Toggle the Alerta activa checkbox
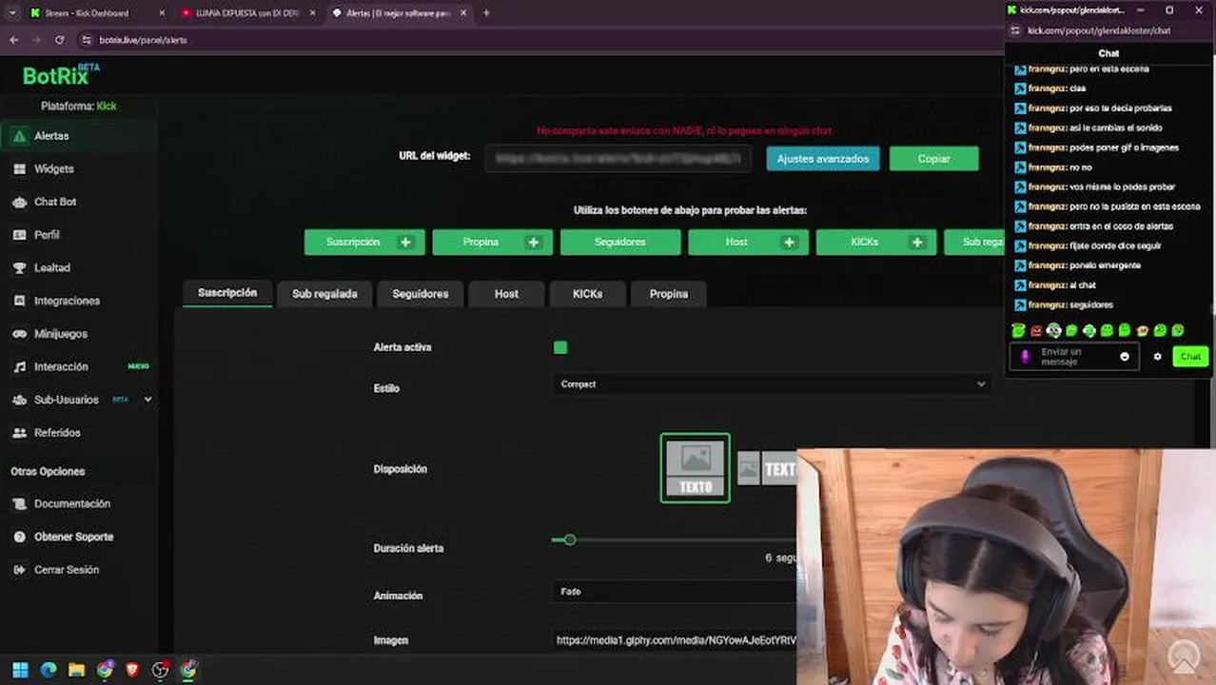The height and width of the screenshot is (685, 1216). (560, 347)
